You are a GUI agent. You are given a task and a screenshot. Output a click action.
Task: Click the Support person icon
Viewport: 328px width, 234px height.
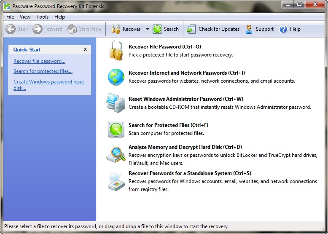[x=249, y=29]
